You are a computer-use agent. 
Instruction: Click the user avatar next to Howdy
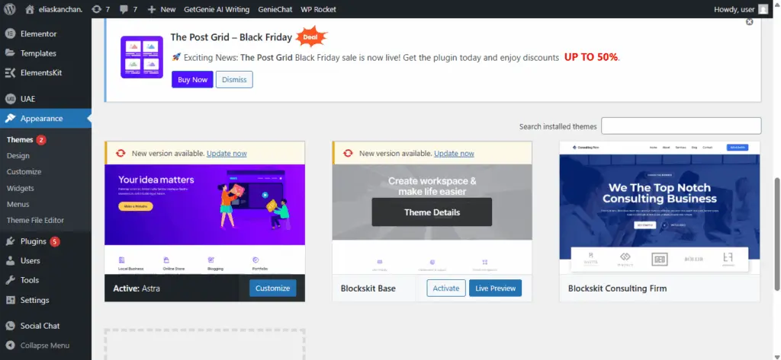tap(763, 9)
